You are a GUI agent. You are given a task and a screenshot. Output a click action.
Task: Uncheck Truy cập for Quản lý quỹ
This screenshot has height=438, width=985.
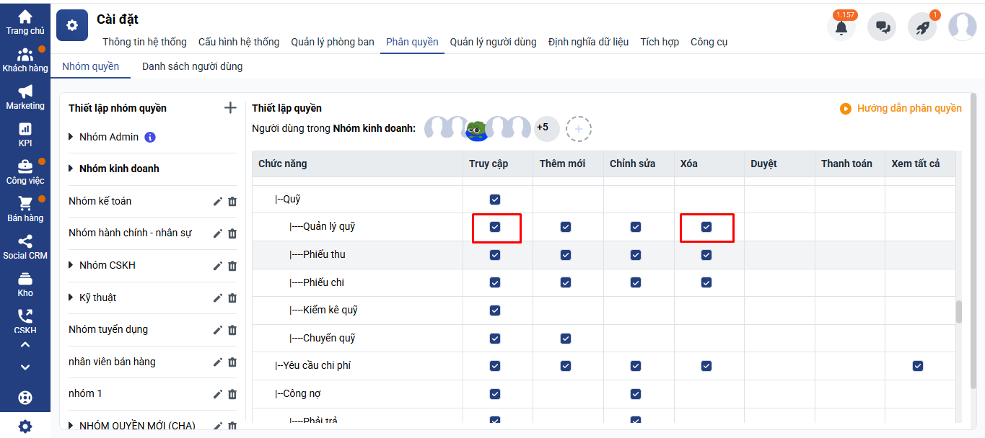(x=495, y=227)
